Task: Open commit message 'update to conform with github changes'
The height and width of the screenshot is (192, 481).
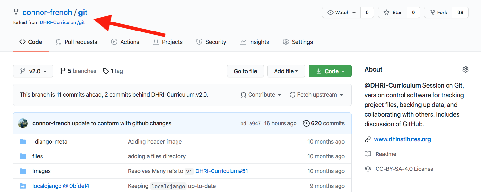Action: click(x=122, y=123)
